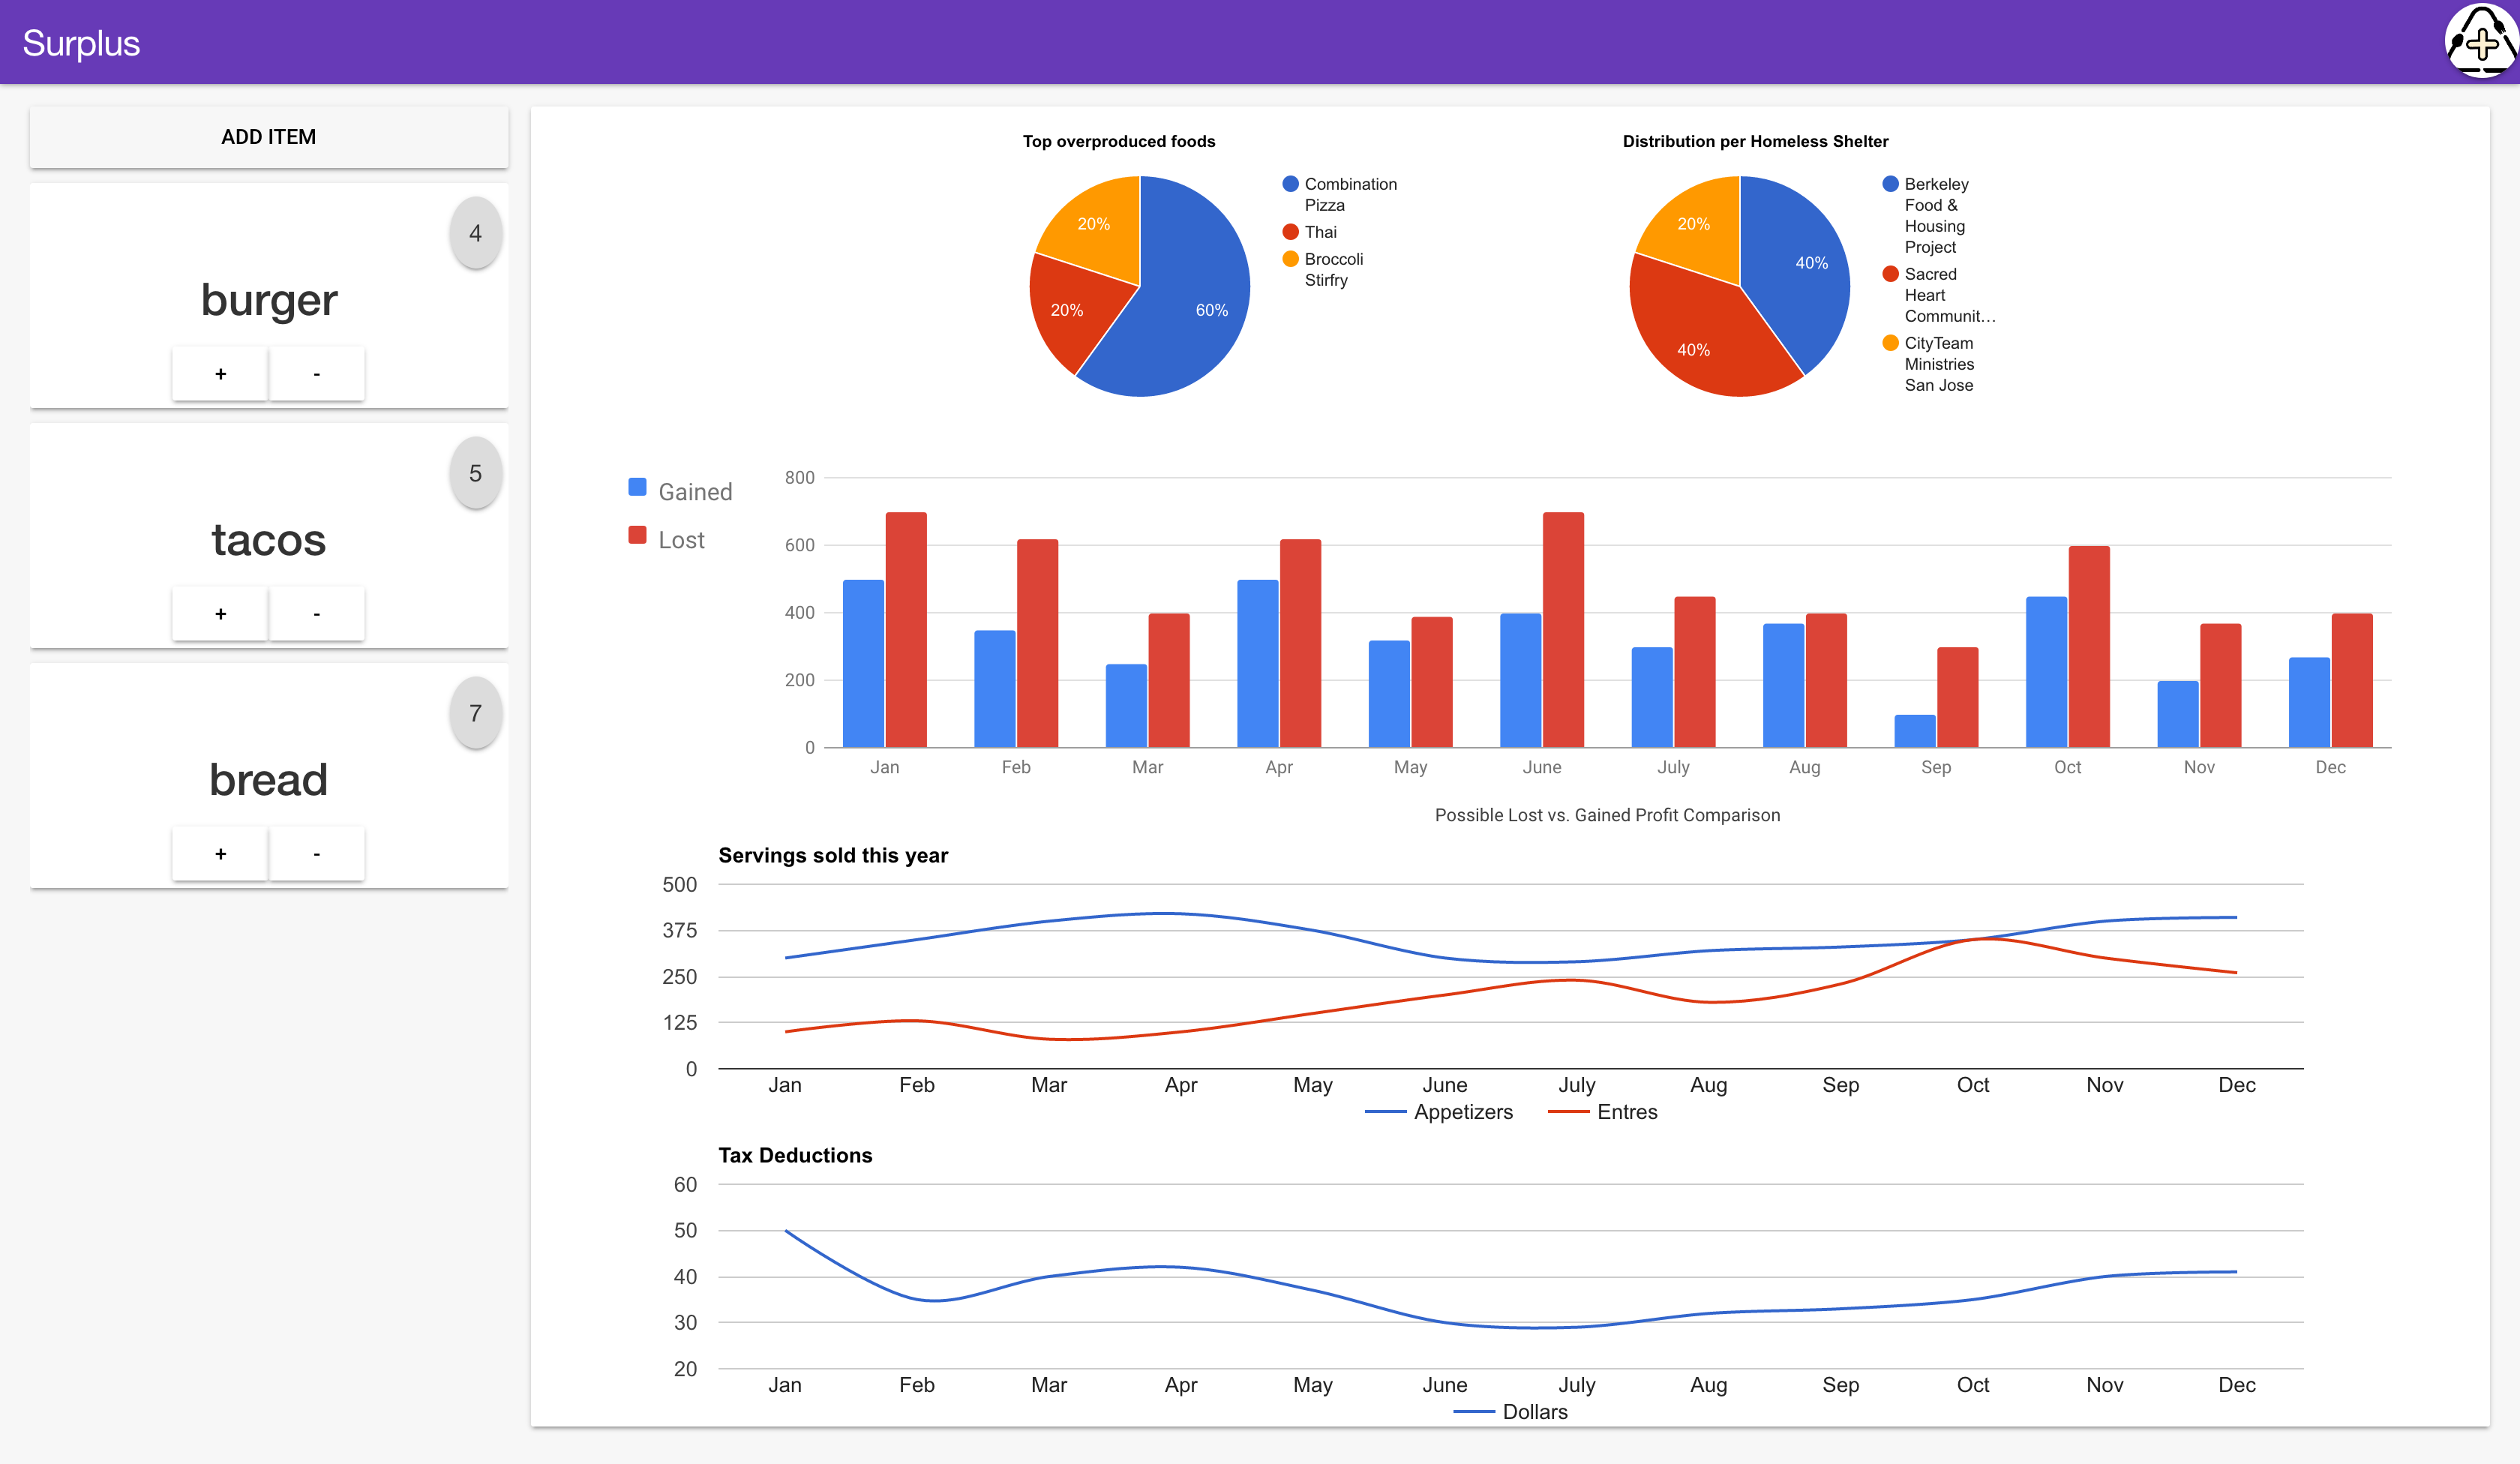Click the Appetizers legend in servings chart

click(1439, 1112)
